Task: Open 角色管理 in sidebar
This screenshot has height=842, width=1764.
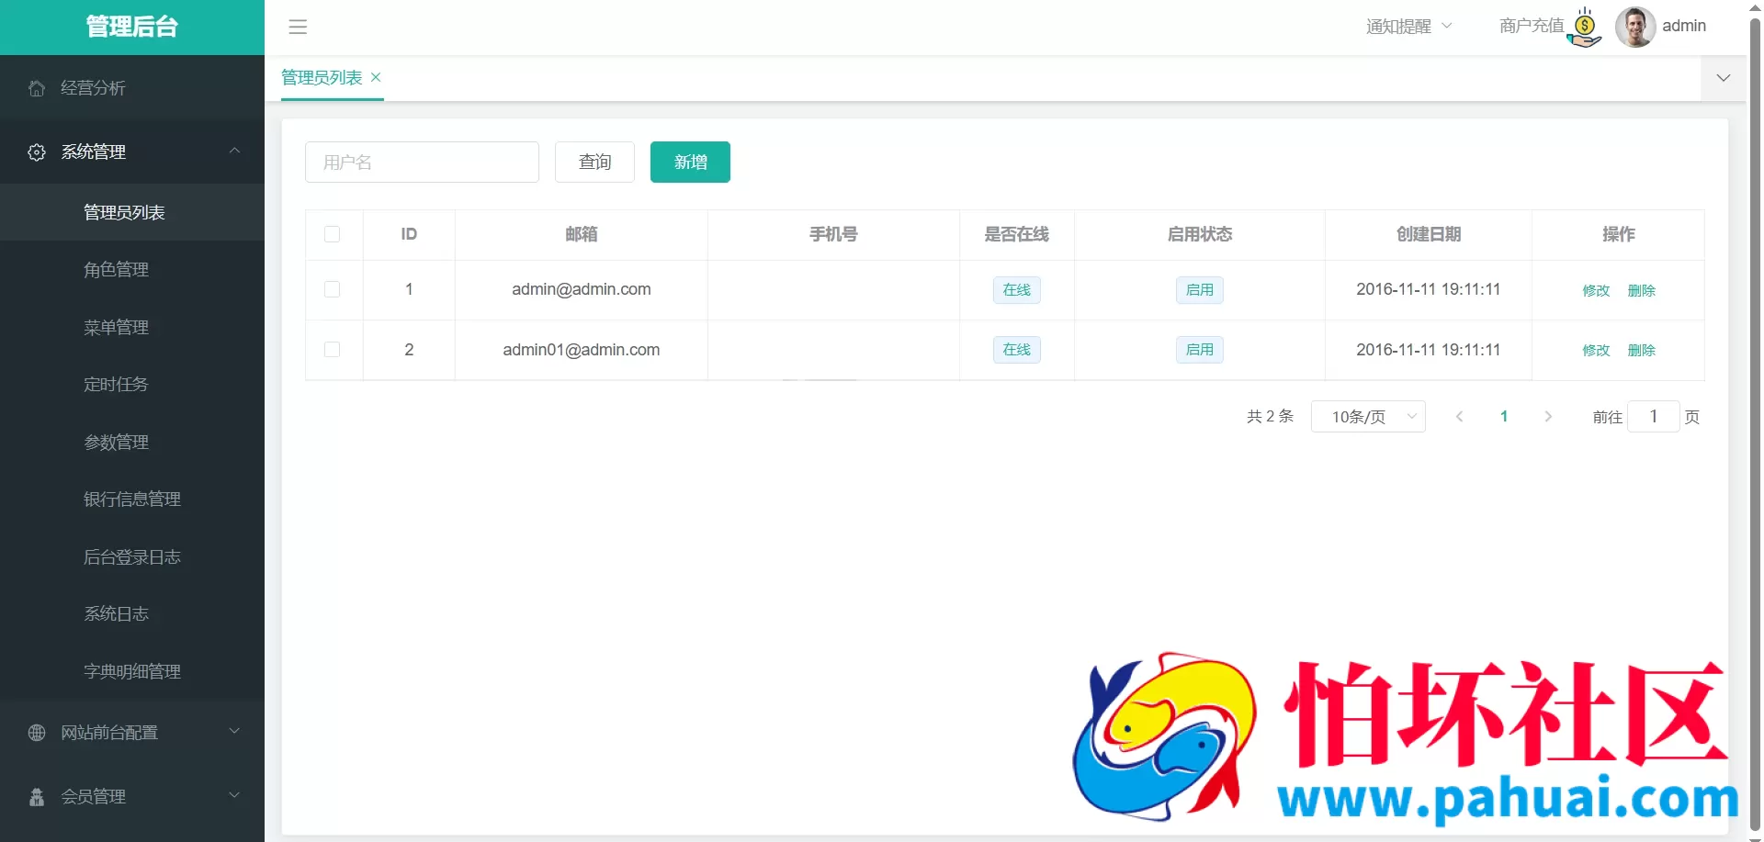Action: pos(132,270)
